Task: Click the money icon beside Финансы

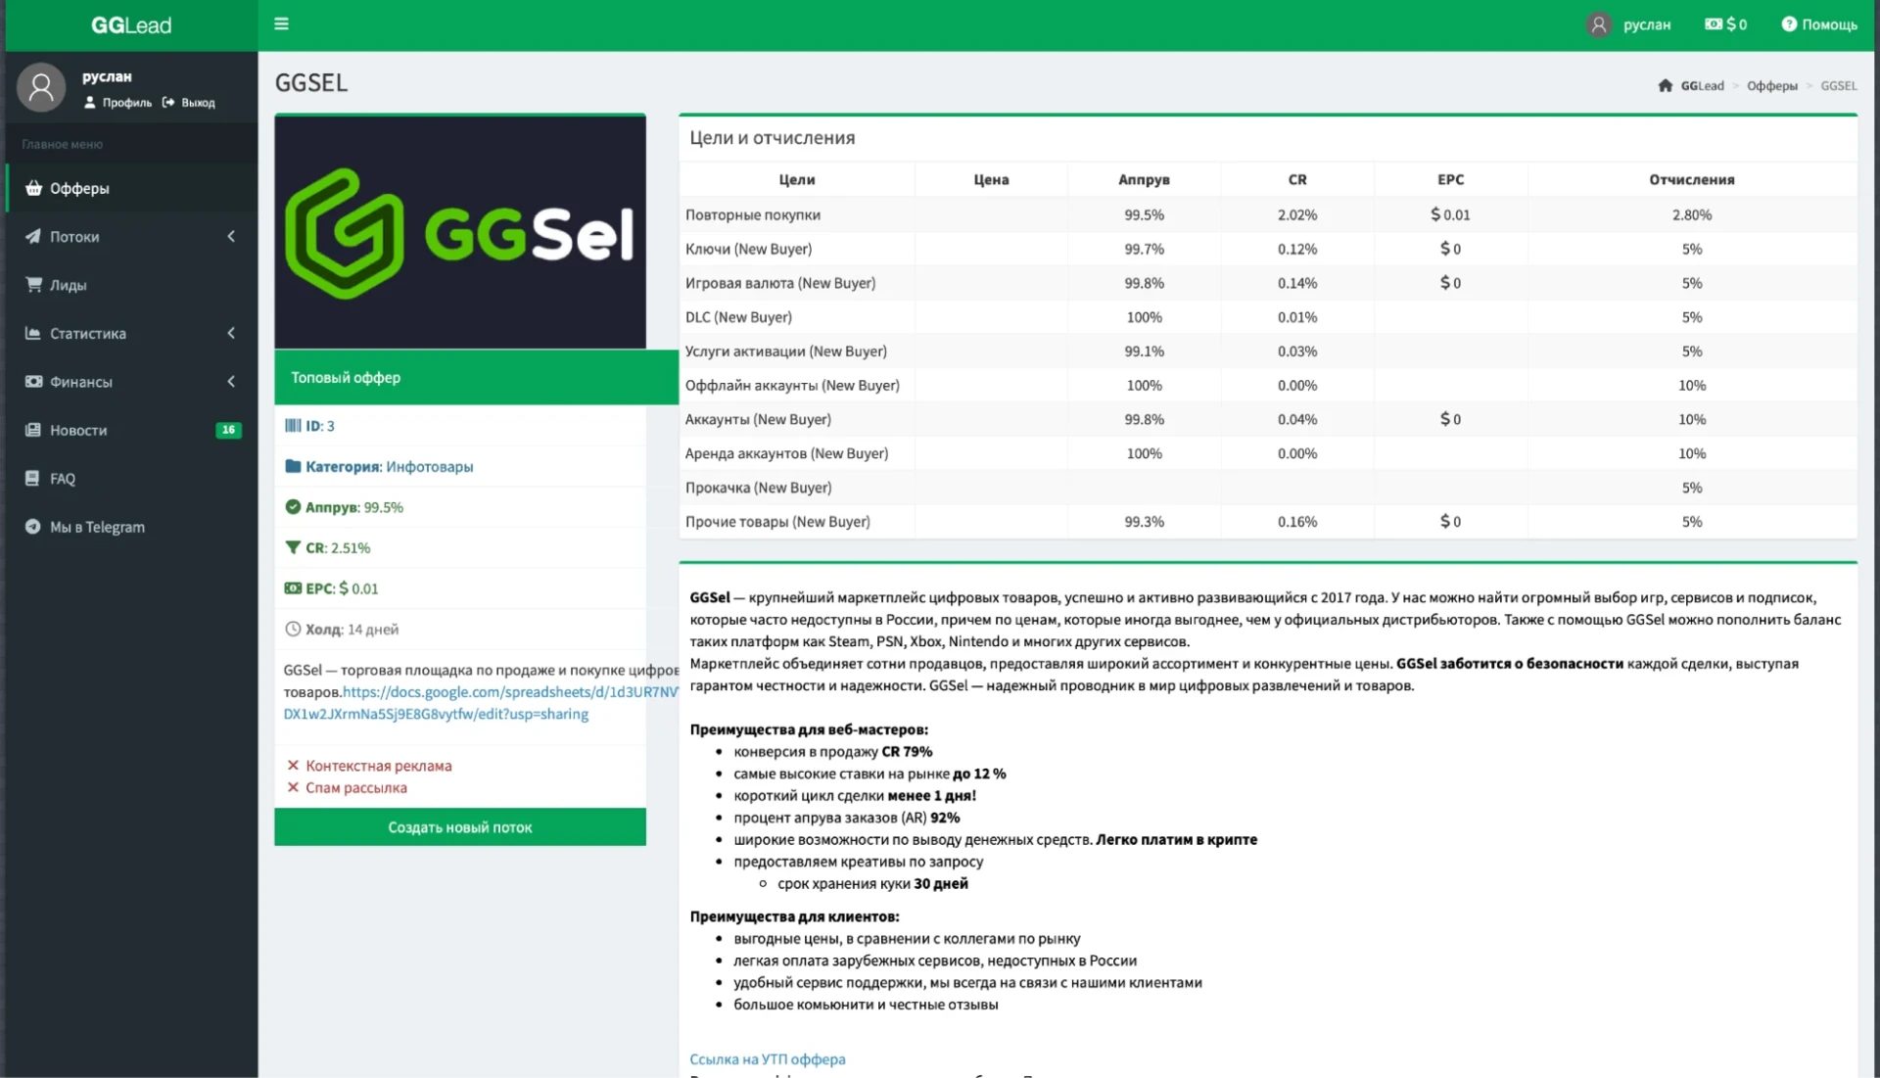Action: [33, 381]
